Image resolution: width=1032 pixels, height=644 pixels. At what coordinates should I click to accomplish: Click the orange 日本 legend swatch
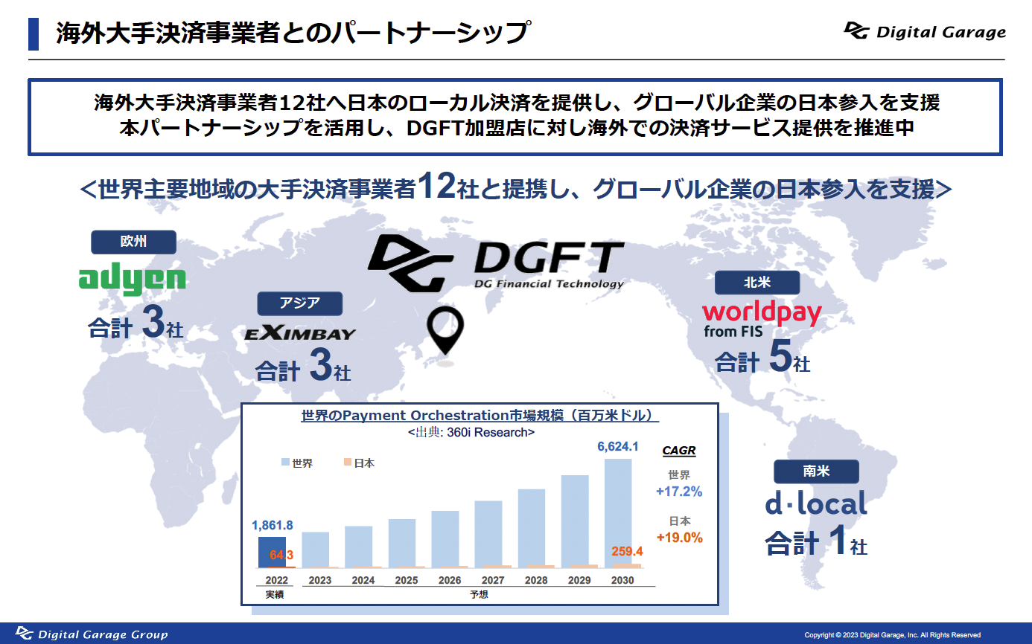click(347, 463)
